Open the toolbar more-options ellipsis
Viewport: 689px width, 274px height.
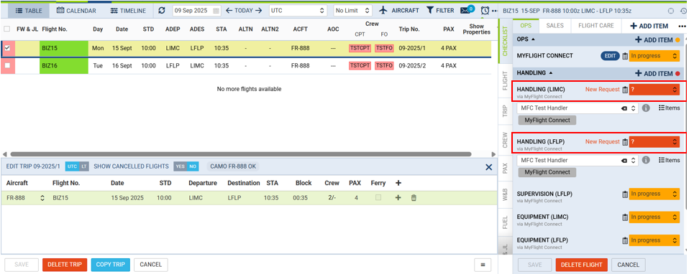495,11
